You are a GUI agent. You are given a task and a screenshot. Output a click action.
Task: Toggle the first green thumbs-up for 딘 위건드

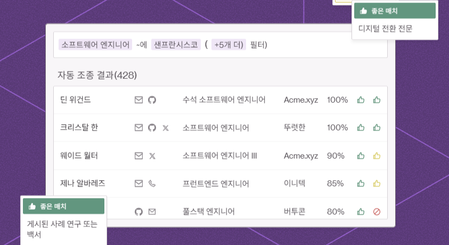[x=361, y=100]
